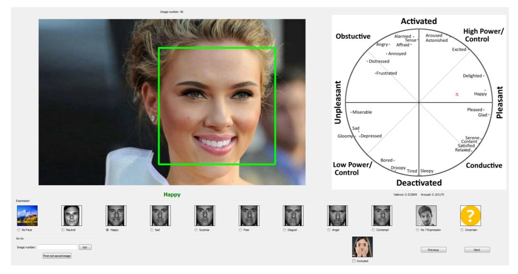
Task: Select the Anger radio button
Action: tap(329, 230)
